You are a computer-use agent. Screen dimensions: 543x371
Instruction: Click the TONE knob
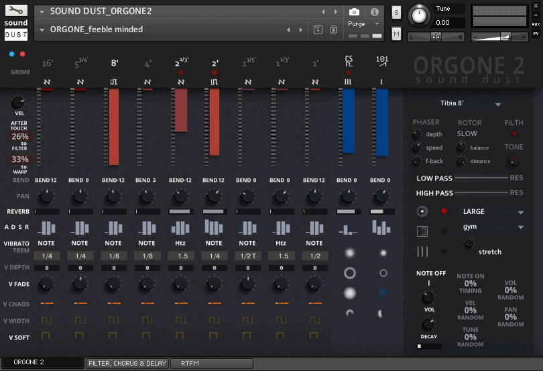pos(514,160)
